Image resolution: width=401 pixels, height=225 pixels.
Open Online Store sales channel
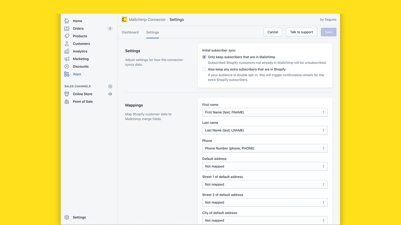coord(83,94)
